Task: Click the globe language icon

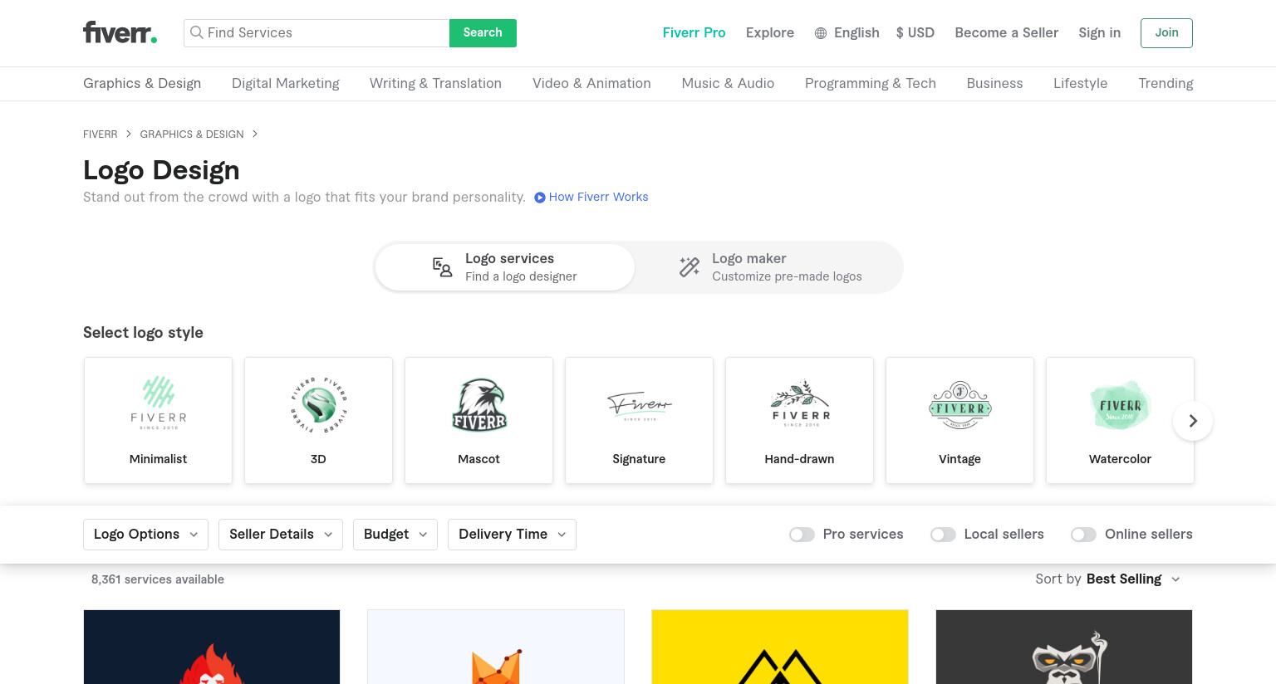Action: pos(821,33)
